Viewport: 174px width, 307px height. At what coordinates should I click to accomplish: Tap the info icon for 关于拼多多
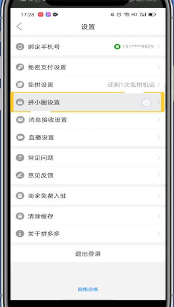[20, 234]
